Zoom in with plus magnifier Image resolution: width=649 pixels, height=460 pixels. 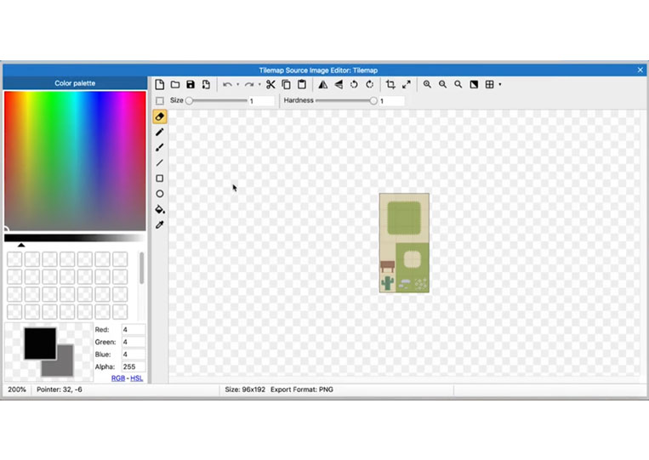427,84
